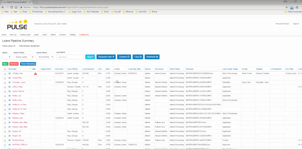This screenshot has width=302, height=149.
Task: Open the Pam bookmarks folder
Action: [5, 12]
